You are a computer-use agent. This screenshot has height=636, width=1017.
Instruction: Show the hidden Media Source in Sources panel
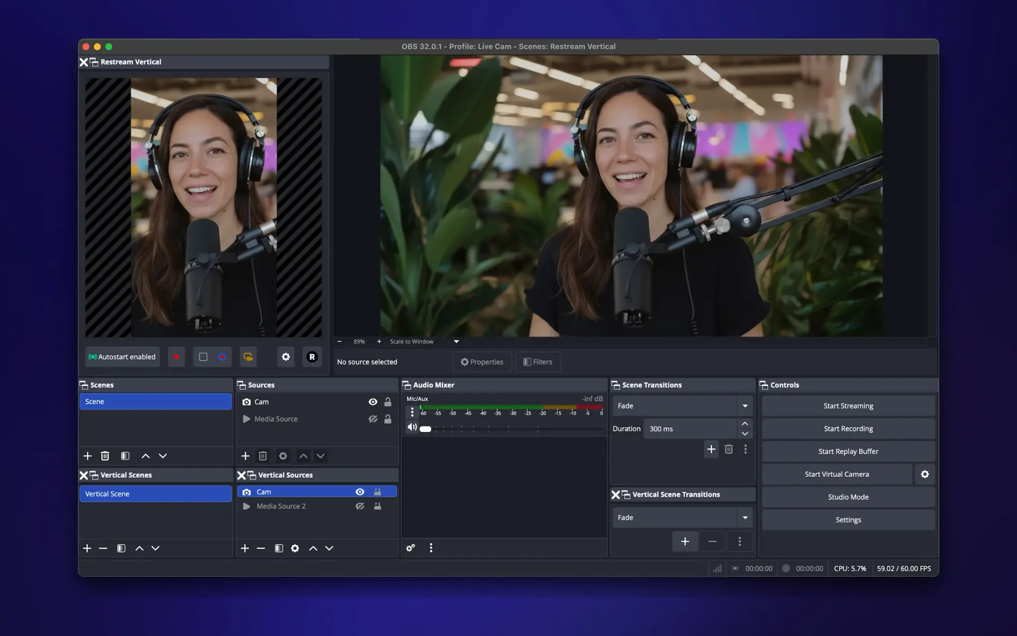[x=373, y=419]
